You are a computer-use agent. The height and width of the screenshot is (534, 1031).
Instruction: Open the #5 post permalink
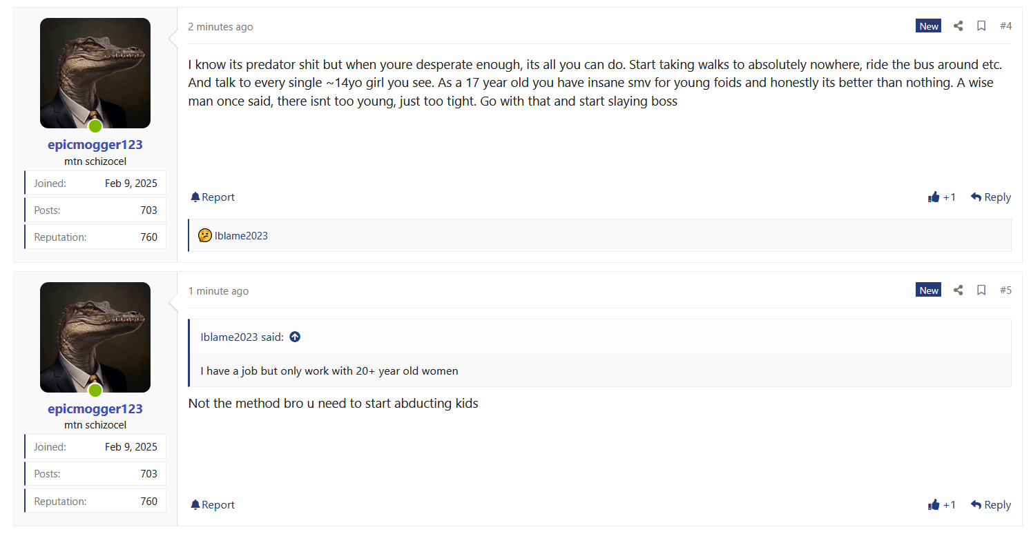(1005, 290)
